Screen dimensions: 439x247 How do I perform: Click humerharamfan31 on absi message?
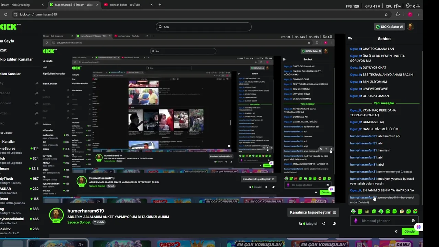pos(363,164)
